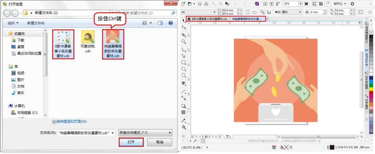Click the Export icon (up arrow)

click(271, 4)
